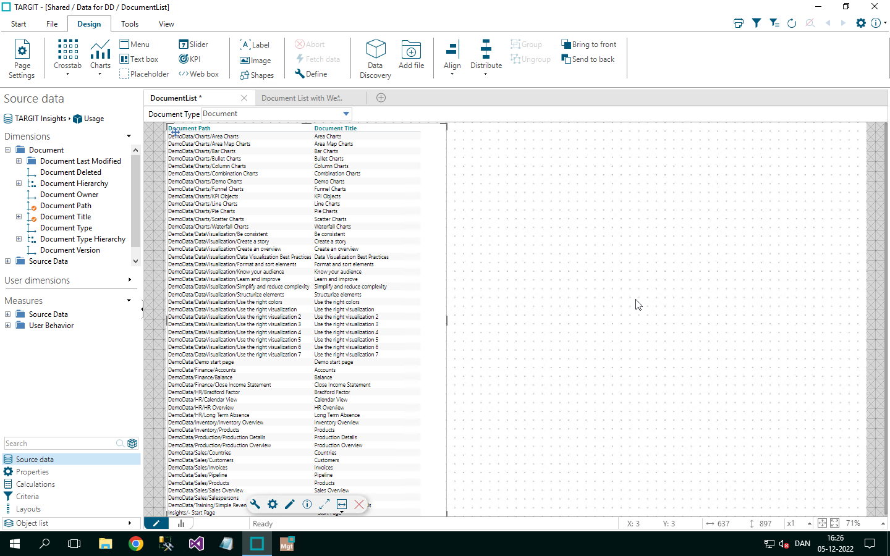
Task: Select Document Owner dimension
Action: tap(69, 195)
